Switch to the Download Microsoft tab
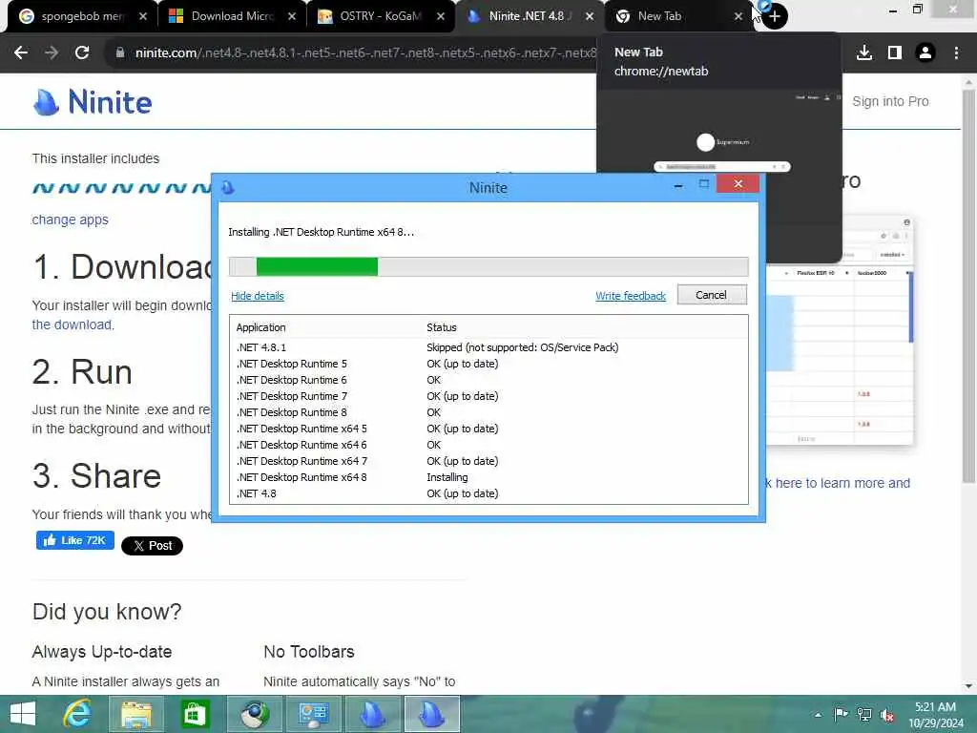Screen dimensions: 977x733 tap(231, 16)
